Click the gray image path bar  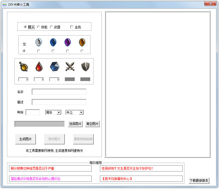tap(40, 124)
